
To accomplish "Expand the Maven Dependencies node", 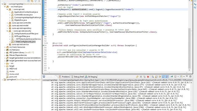I will click(x=5, y=55).
